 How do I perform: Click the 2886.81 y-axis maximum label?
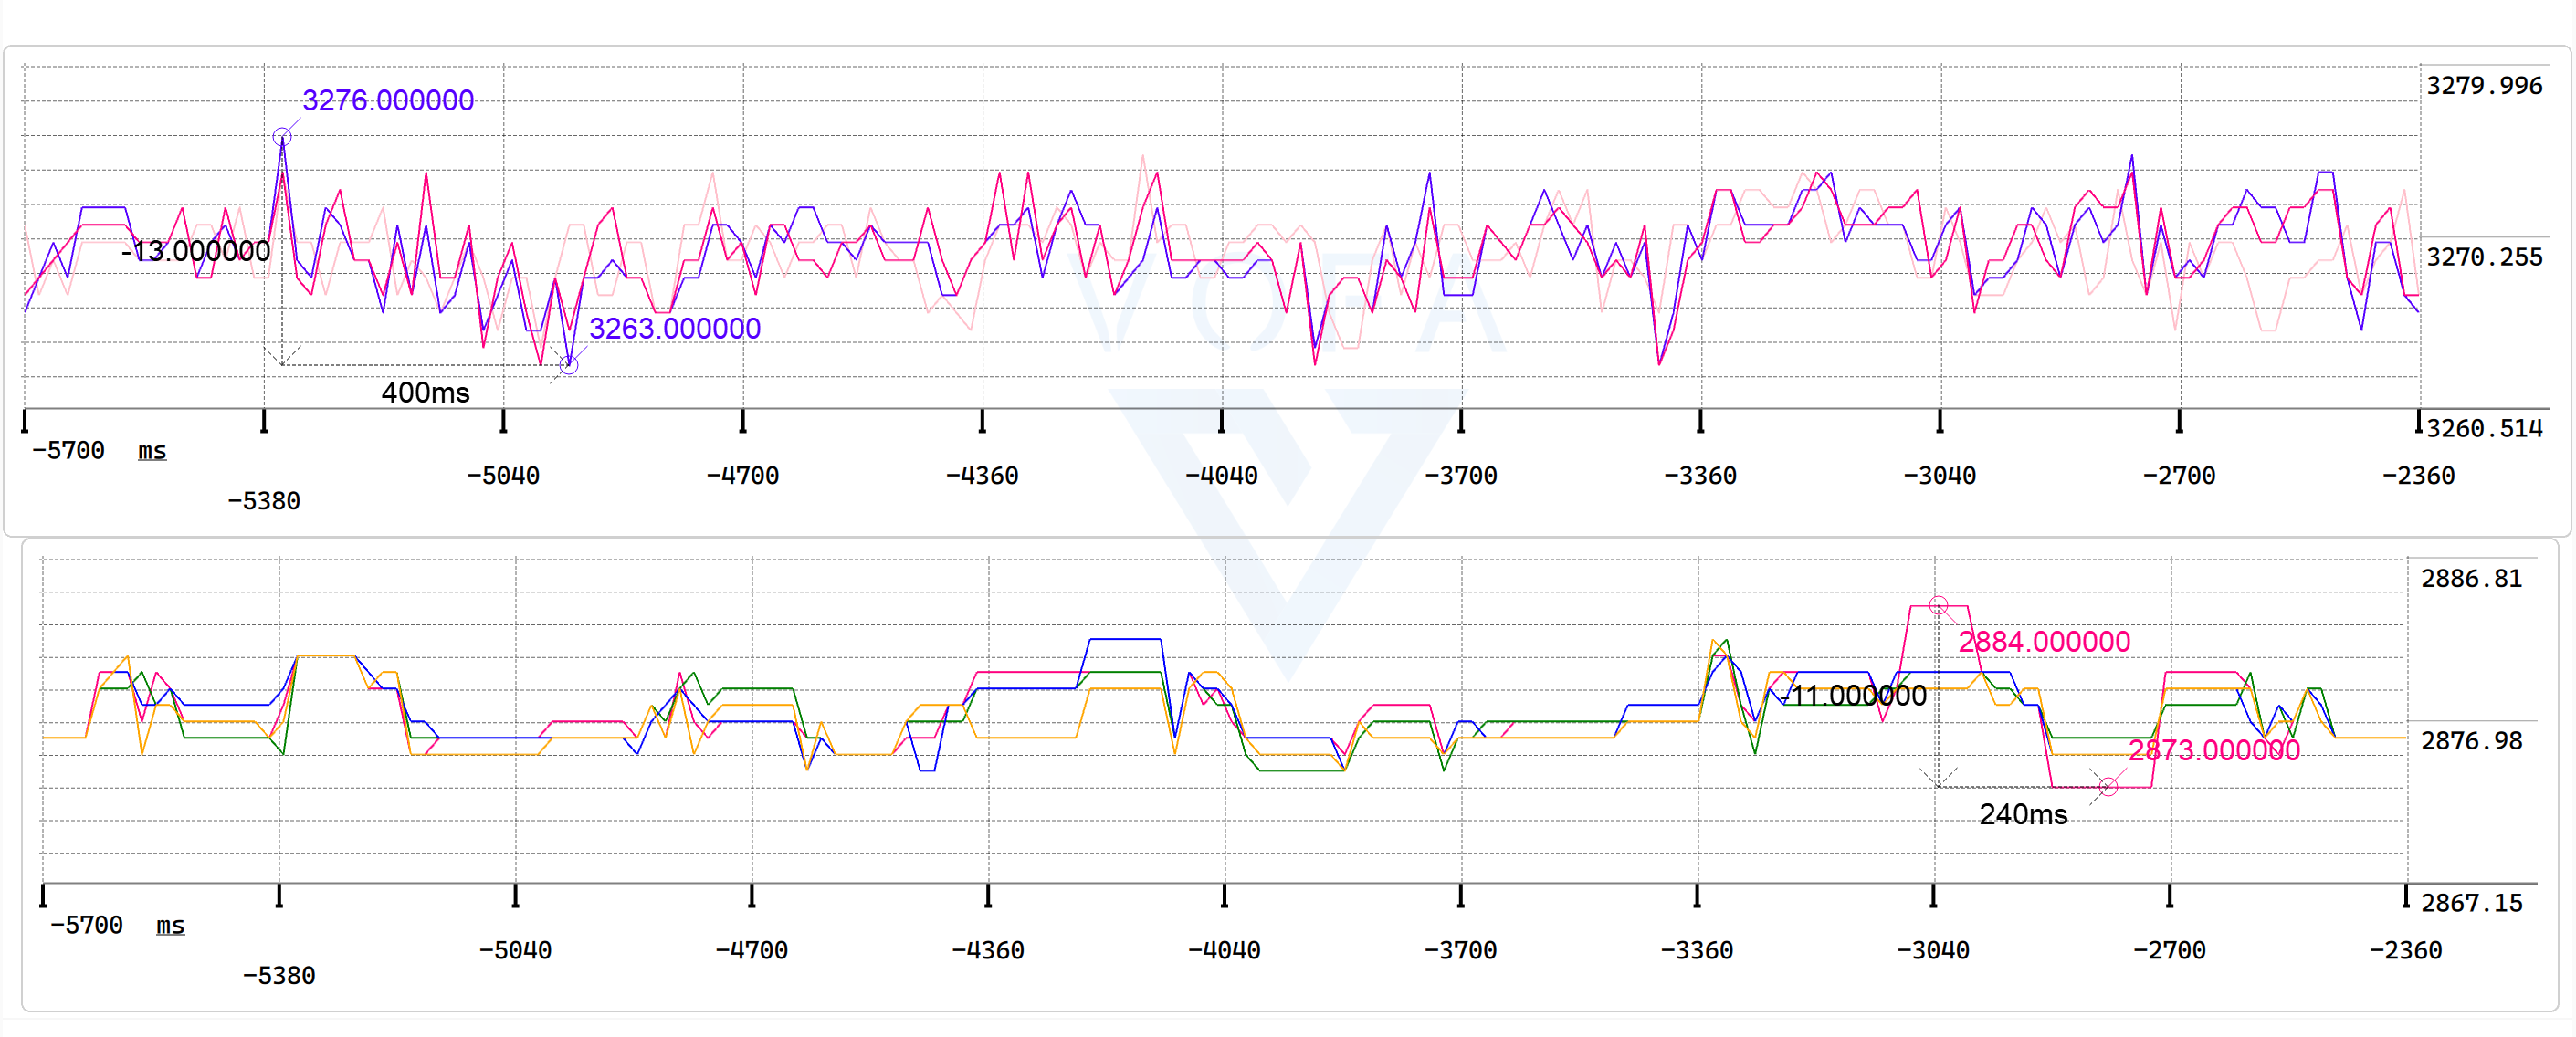2471,579
